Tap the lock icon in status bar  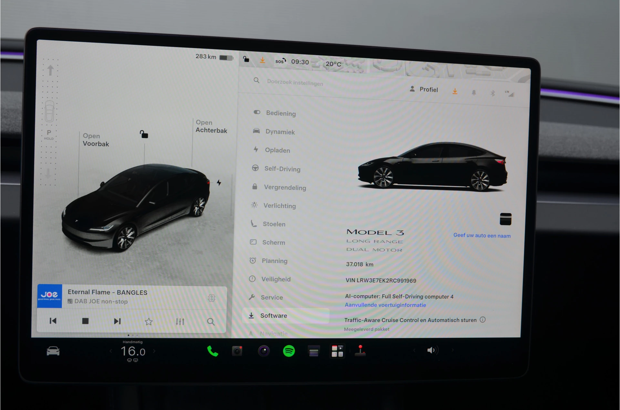click(246, 59)
